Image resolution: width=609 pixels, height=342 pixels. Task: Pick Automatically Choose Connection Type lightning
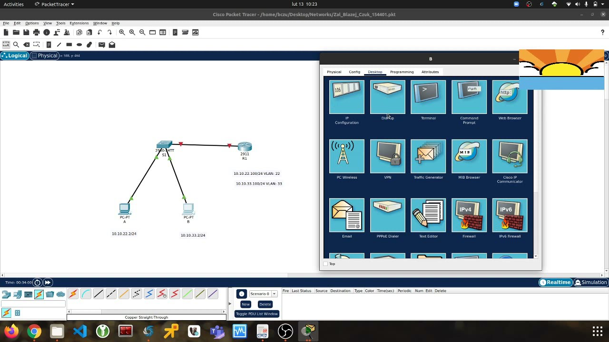click(x=73, y=294)
